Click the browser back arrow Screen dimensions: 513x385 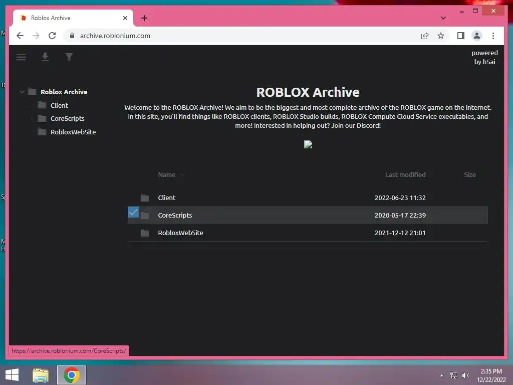(x=20, y=36)
